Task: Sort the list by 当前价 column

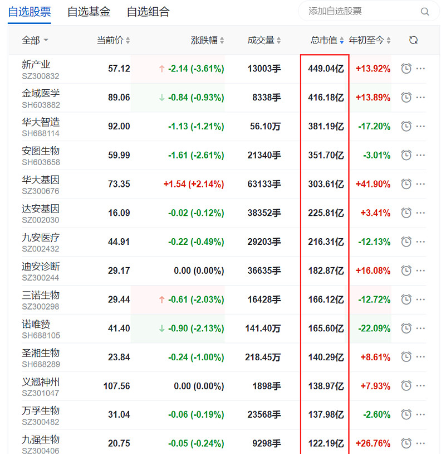Action: pyautogui.click(x=113, y=40)
